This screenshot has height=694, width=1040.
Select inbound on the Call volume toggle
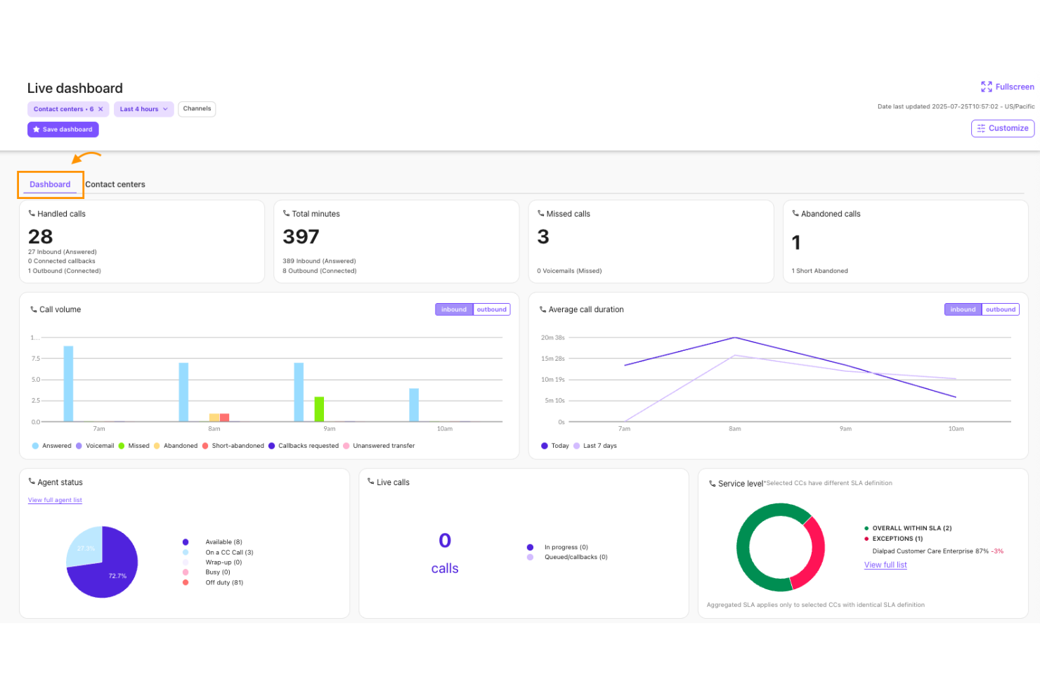[453, 309]
